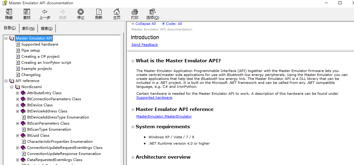Open BtScanType Enumeration topic
Screen dimensions: 354x165
49,129
